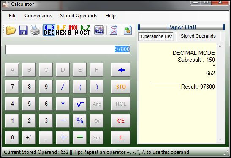The height and width of the screenshot is (158, 231).
Task: Click the red CE clear entry button
Action: click(121, 121)
